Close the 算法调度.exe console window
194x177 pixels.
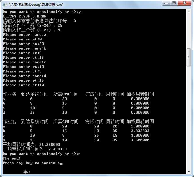(185, 3)
